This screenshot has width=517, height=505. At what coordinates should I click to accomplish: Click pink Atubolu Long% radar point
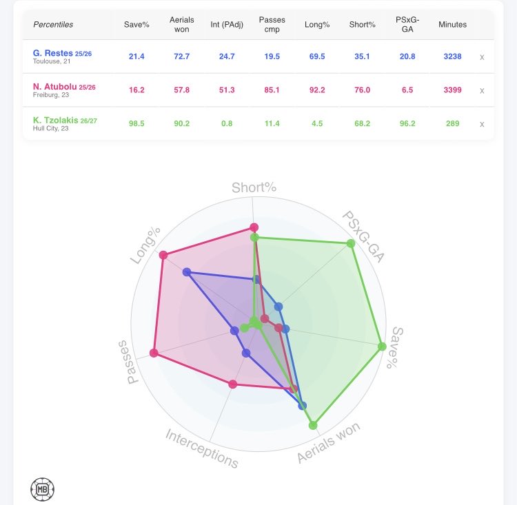click(163, 255)
